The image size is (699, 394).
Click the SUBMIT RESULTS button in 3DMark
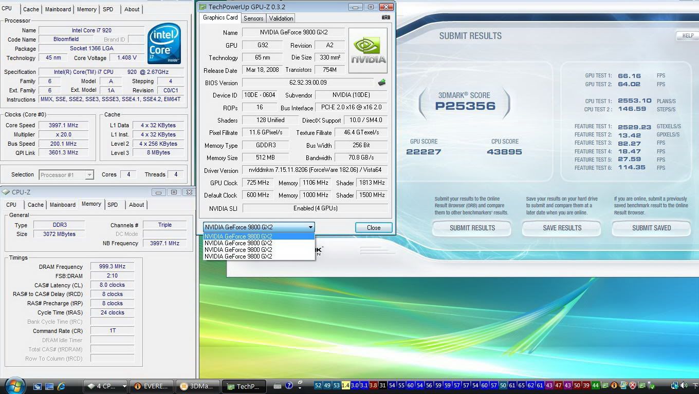[x=472, y=228]
